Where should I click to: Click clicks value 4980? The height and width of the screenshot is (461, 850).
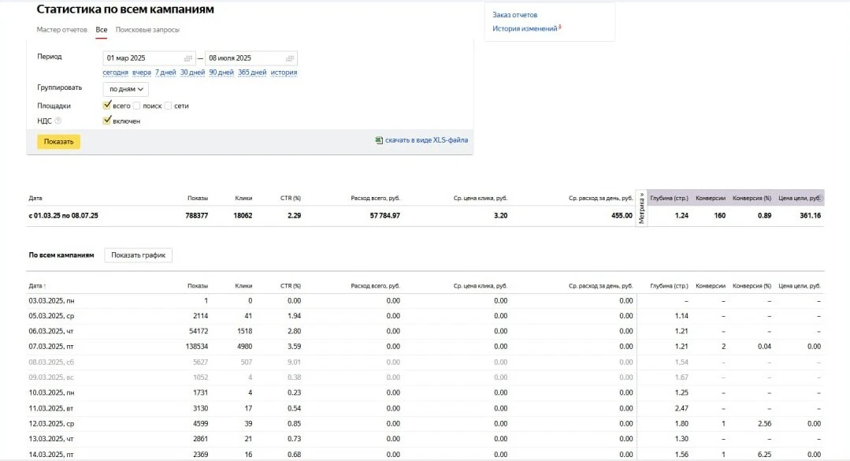(244, 346)
